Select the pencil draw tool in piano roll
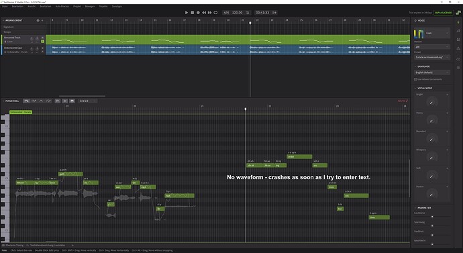 pyautogui.click(x=34, y=101)
